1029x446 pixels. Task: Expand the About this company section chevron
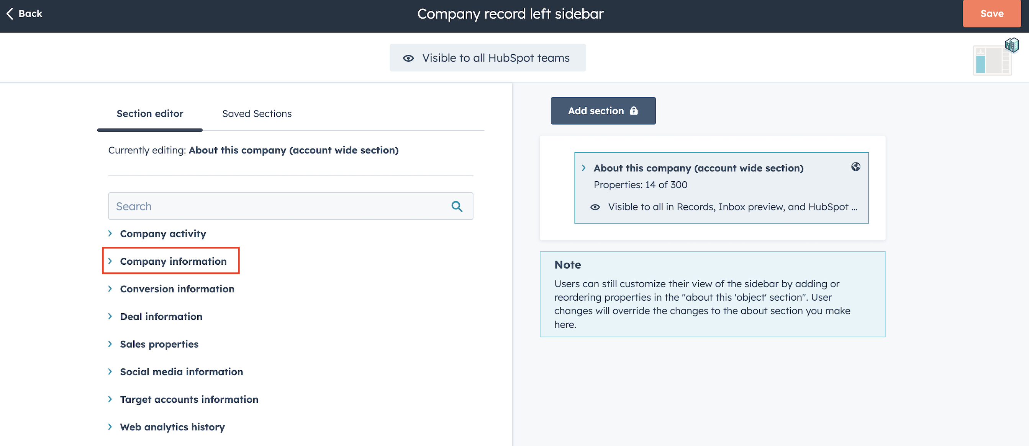click(x=583, y=168)
